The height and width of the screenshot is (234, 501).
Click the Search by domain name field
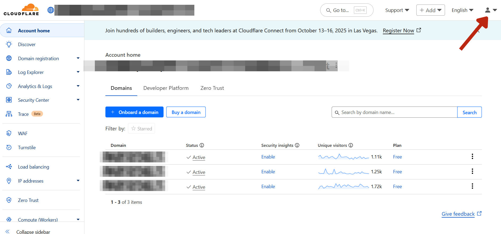coord(395,112)
